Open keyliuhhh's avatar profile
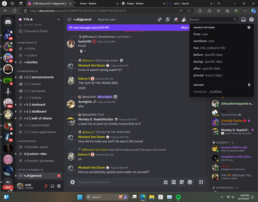Screen dimensions: 258x202 (71, 43)
